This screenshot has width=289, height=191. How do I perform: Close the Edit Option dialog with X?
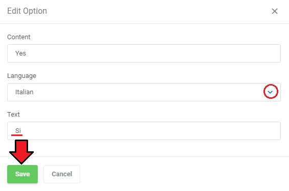pos(275,11)
